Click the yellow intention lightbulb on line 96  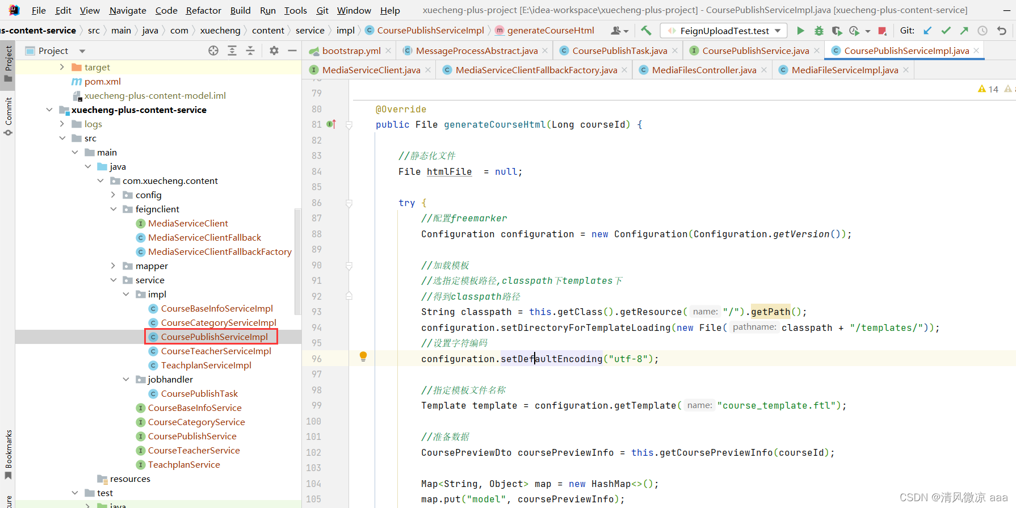(x=363, y=356)
